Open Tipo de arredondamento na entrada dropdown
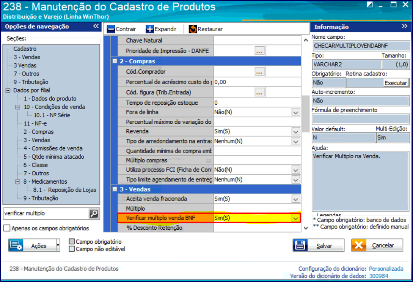The height and width of the screenshot is (282, 413). [296, 142]
